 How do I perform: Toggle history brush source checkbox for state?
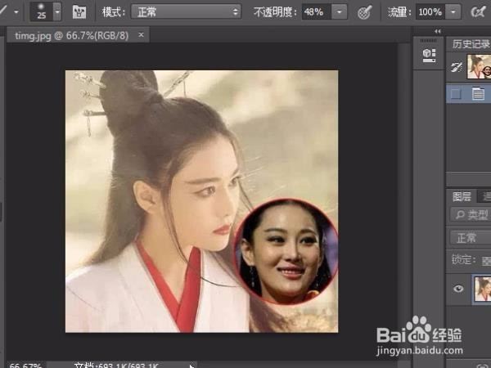[x=456, y=93]
